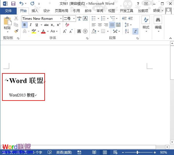The width and height of the screenshot is (174, 155).
Task: Click the zoom slider handle
Action: [137, 152]
